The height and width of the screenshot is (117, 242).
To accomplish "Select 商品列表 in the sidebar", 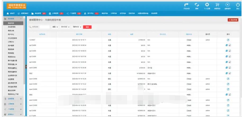I will 11,23.
